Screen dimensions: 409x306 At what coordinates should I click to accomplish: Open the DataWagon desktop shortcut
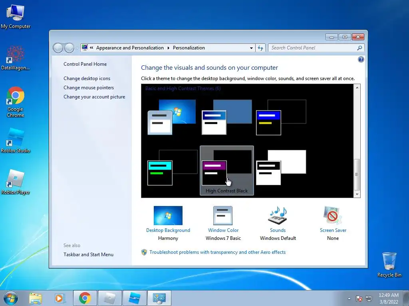[x=16, y=58]
